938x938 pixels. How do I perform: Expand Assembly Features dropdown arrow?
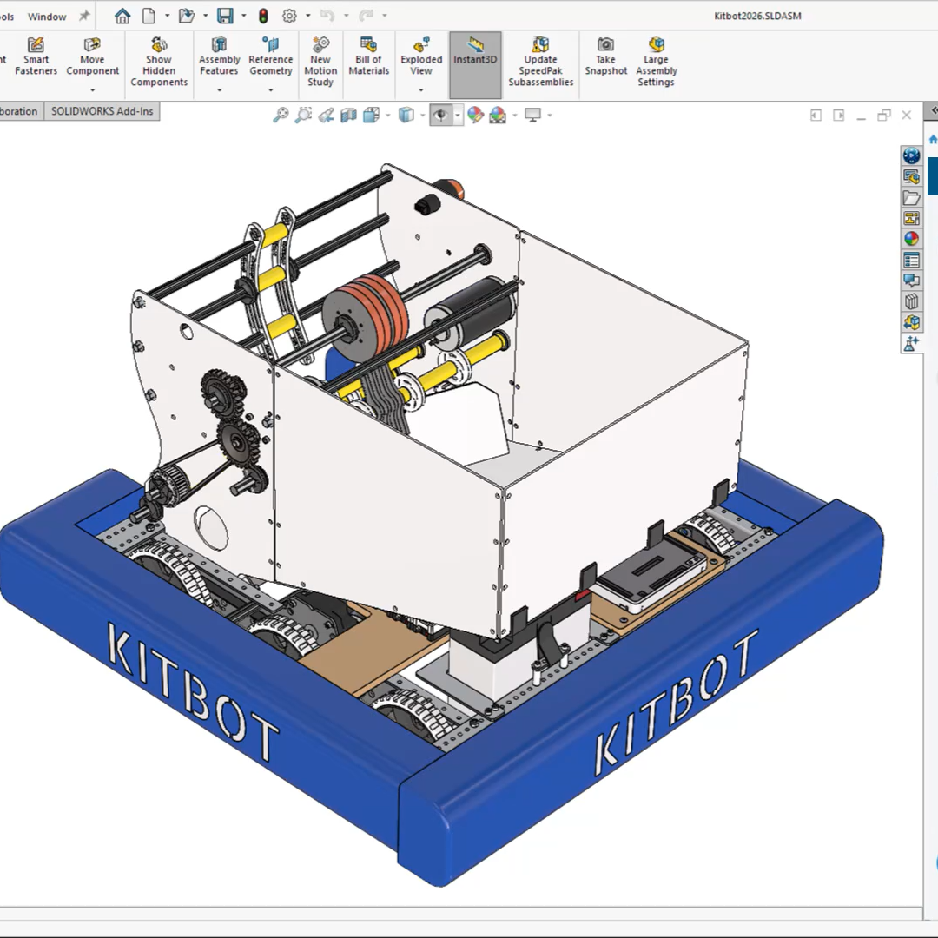point(220,90)
